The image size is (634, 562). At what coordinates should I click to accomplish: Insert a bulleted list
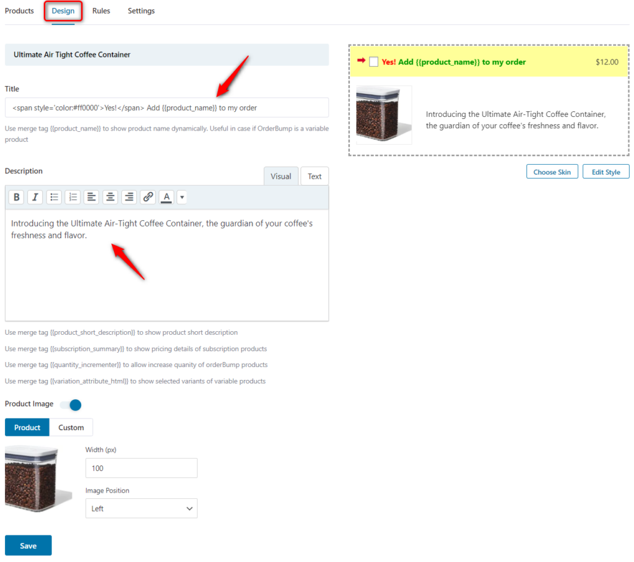(54, 197)
